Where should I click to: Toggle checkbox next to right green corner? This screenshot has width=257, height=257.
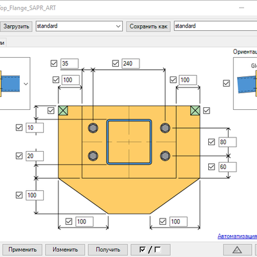[x=206, y=111]
